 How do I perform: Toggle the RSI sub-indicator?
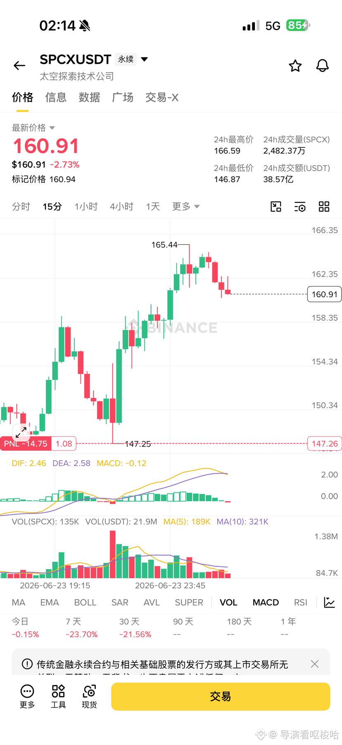pyautogui.click(x=301, y=603)
